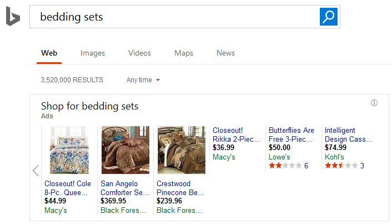Open Closeout Rikka 2-Piece link
The height and width of the screenshot is (224, 392).
click(x=237, y=135)
